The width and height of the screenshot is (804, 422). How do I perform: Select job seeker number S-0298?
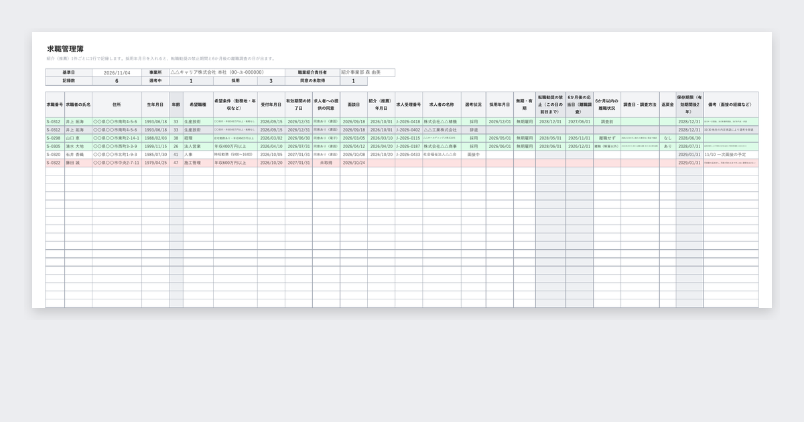55,138
